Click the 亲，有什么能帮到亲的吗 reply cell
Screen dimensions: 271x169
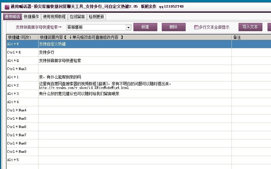click(x=135, y=77)
